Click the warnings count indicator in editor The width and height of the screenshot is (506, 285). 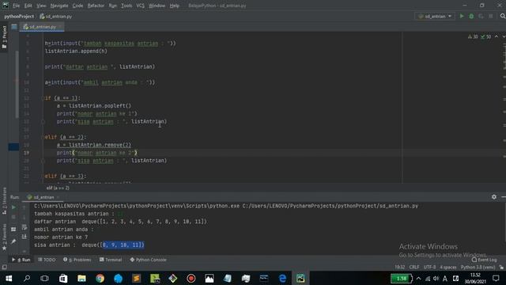(473, 37)
